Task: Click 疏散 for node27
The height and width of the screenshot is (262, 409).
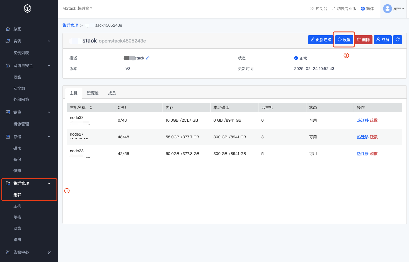Action: [x=374, y=137]
